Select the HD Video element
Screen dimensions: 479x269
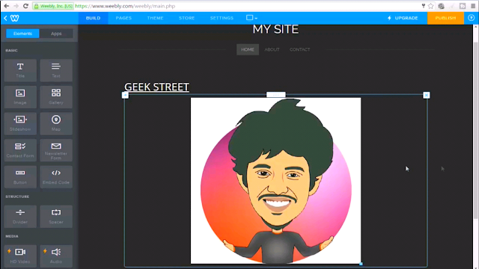click(x=20, y=256)
